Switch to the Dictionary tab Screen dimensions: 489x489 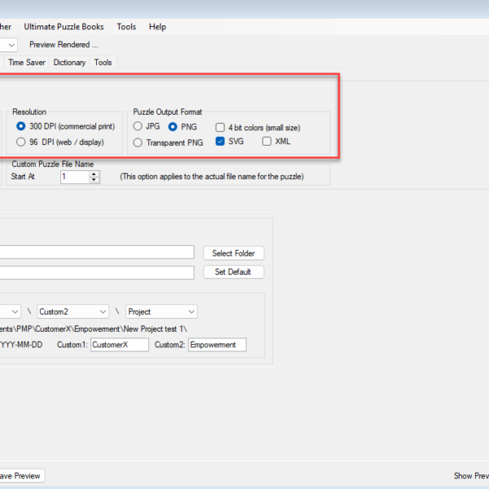pos(69,62)
